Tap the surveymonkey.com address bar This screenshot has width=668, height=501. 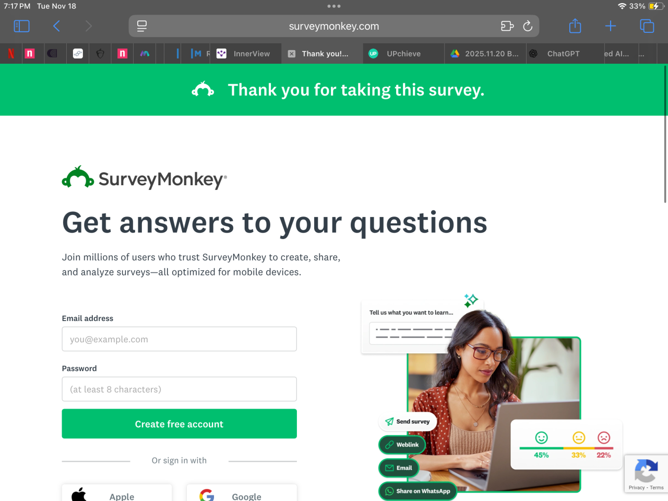click(x=334, y=26)
